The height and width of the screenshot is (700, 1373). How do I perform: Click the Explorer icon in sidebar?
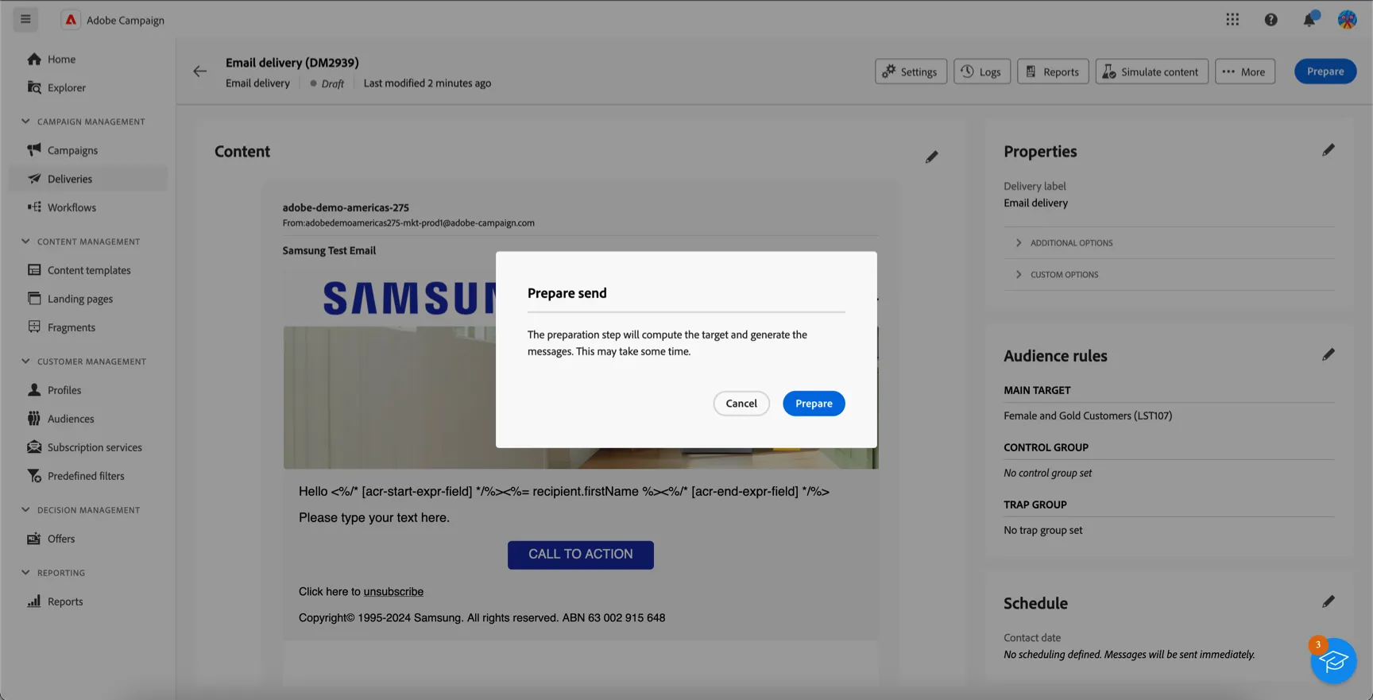click(34, 87)
